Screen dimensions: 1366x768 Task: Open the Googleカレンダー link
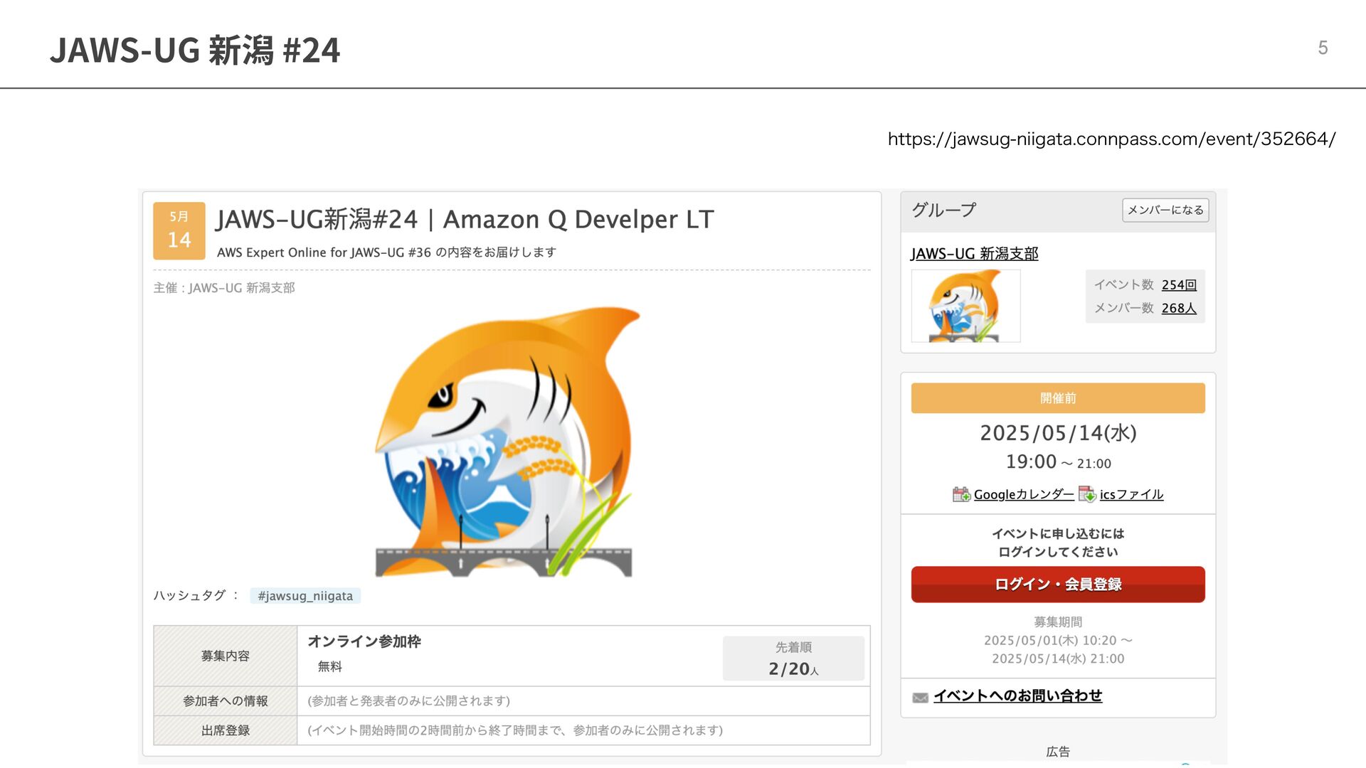click(x=1024, y=494)
